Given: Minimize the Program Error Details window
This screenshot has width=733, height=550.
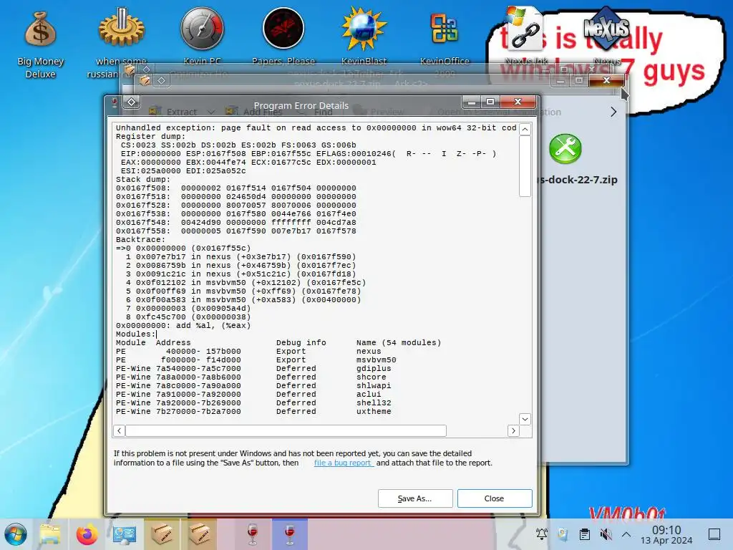Looking at the screenshot, I should pyautogui.click(x=472, y=102).
